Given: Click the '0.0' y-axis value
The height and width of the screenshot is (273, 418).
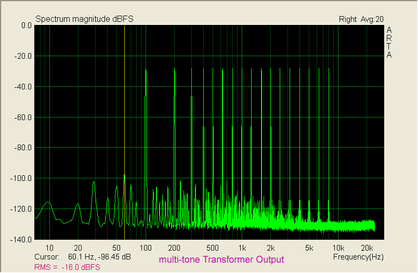Looking at the screenshot, I should [x=27, y=25].
